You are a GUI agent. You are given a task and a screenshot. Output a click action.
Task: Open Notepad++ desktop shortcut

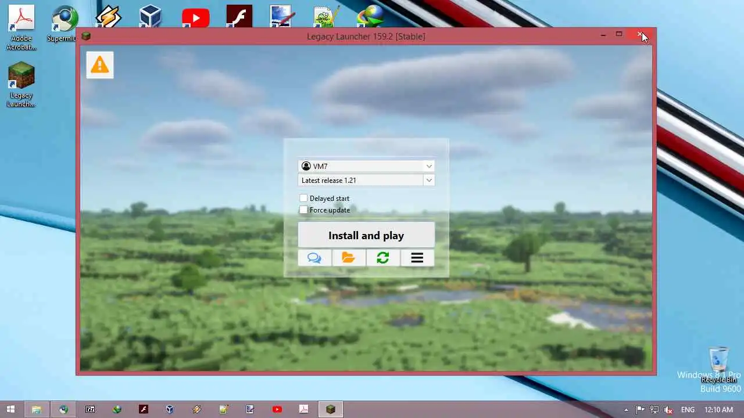(327, 17)
